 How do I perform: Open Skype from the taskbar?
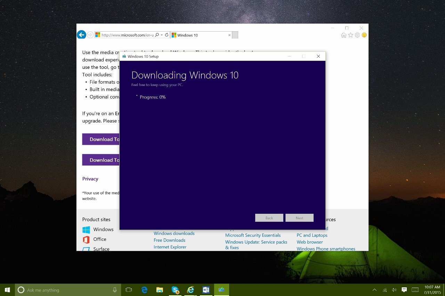click(175, 290)
